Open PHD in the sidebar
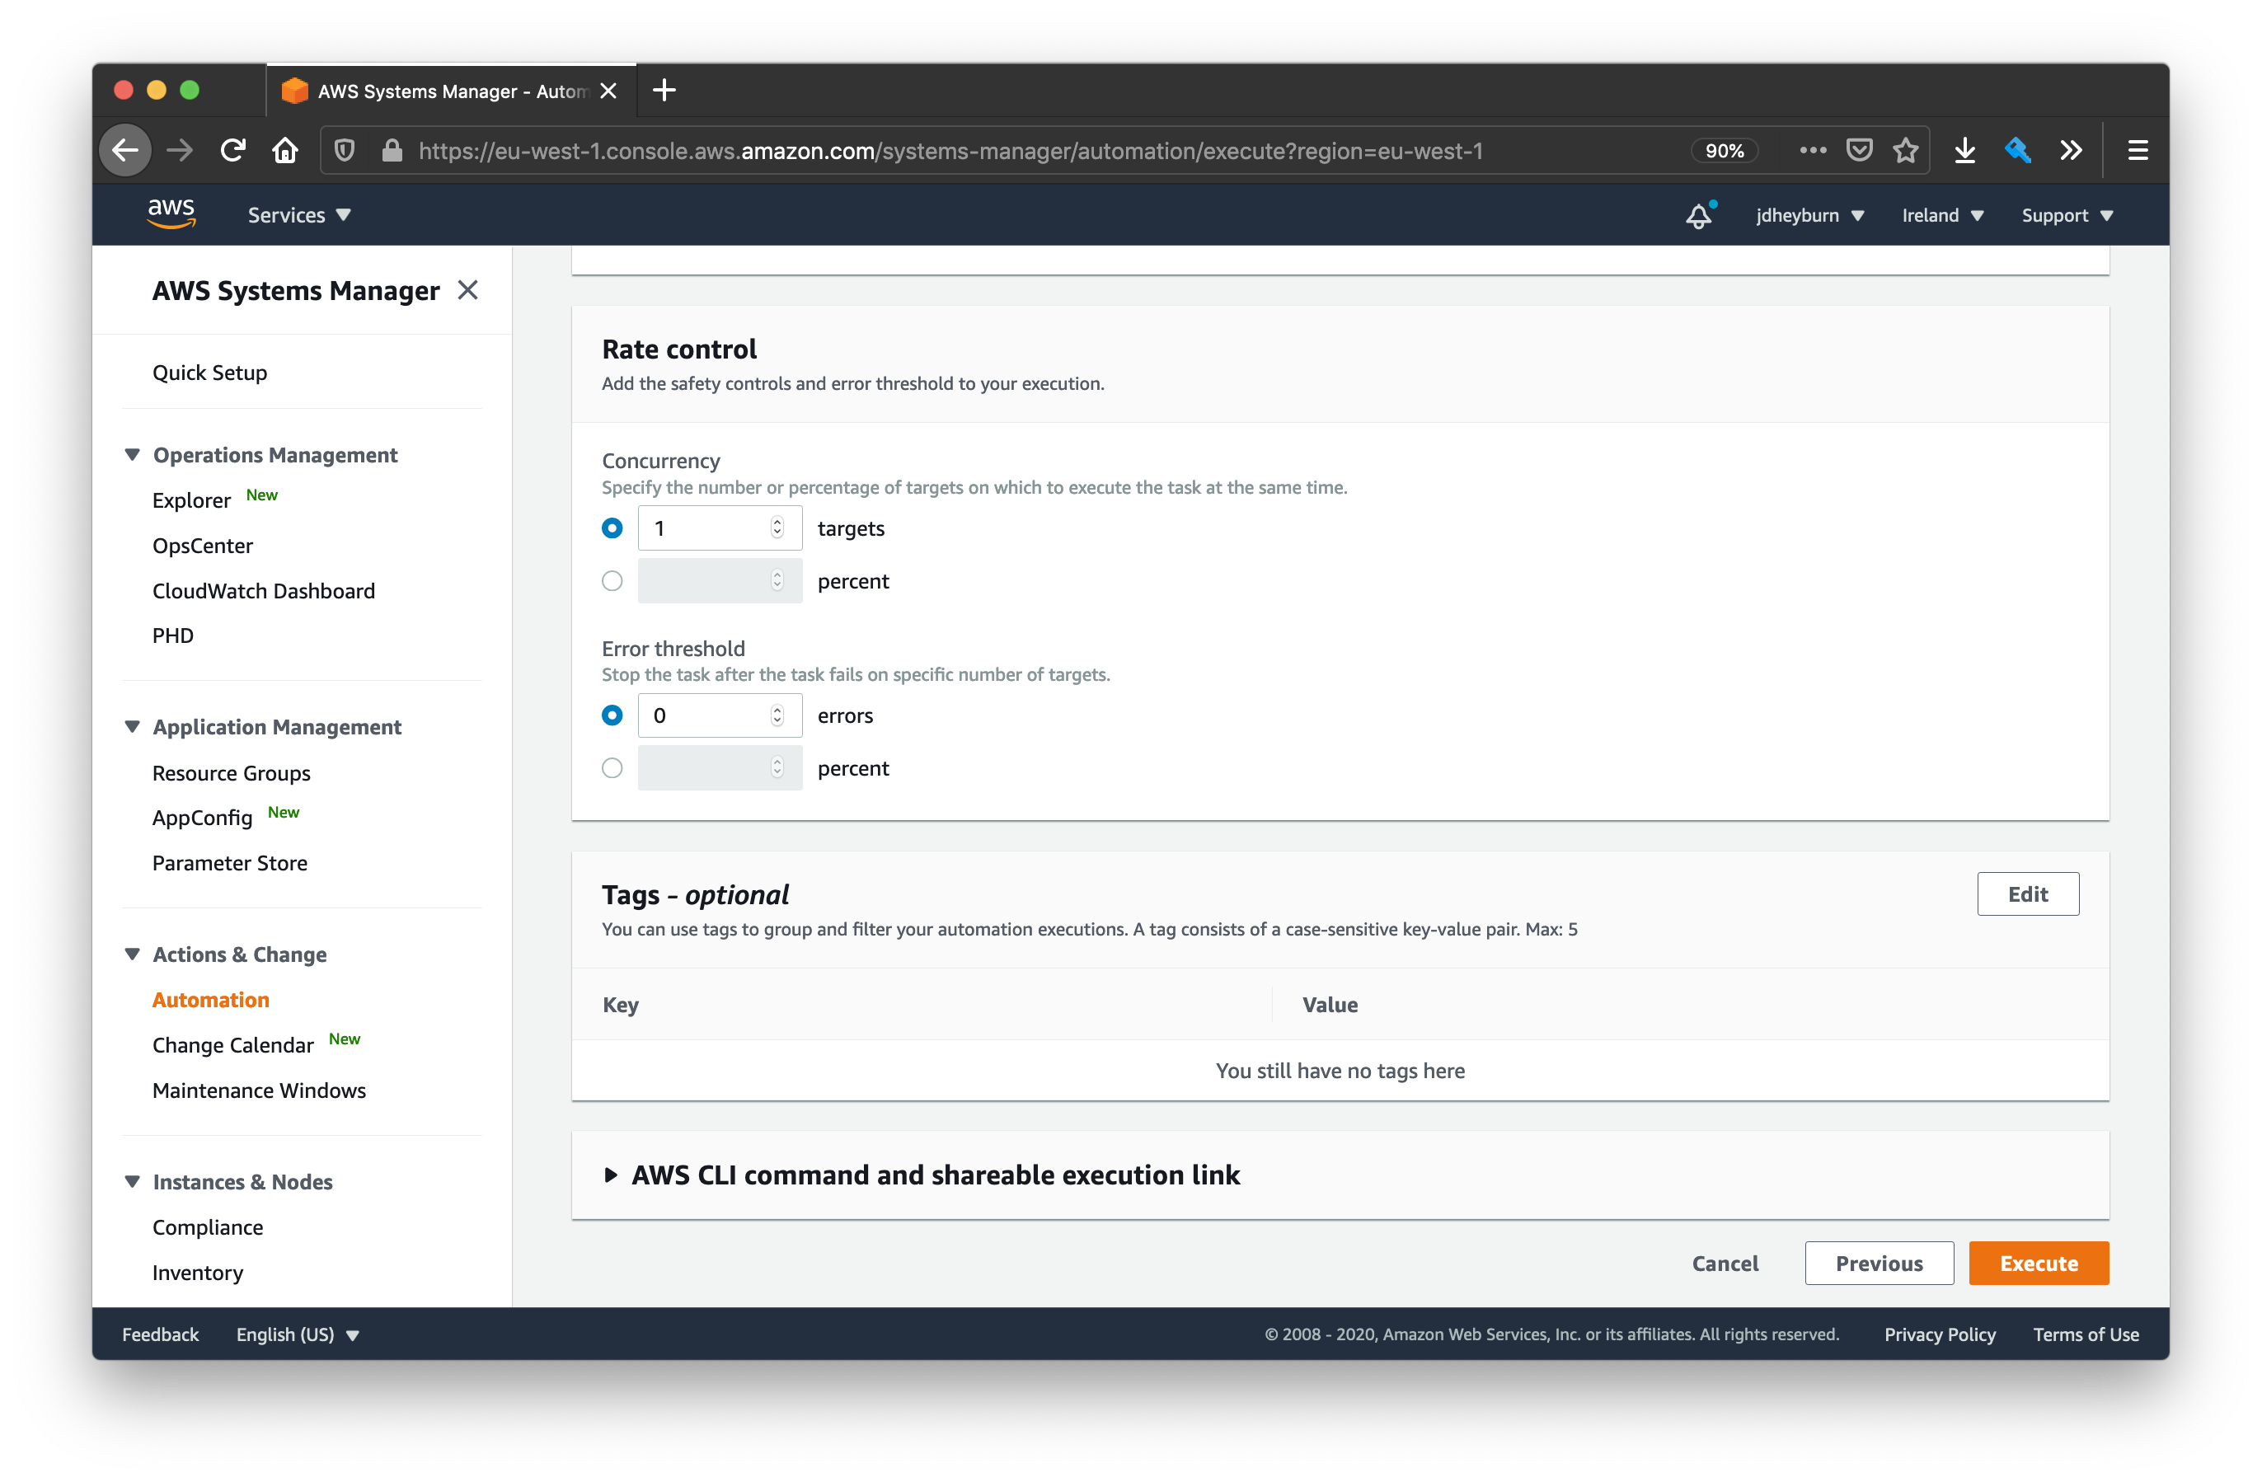Image resolution: width=2262 pixels, height=1482 pixels. click(173, 635)
